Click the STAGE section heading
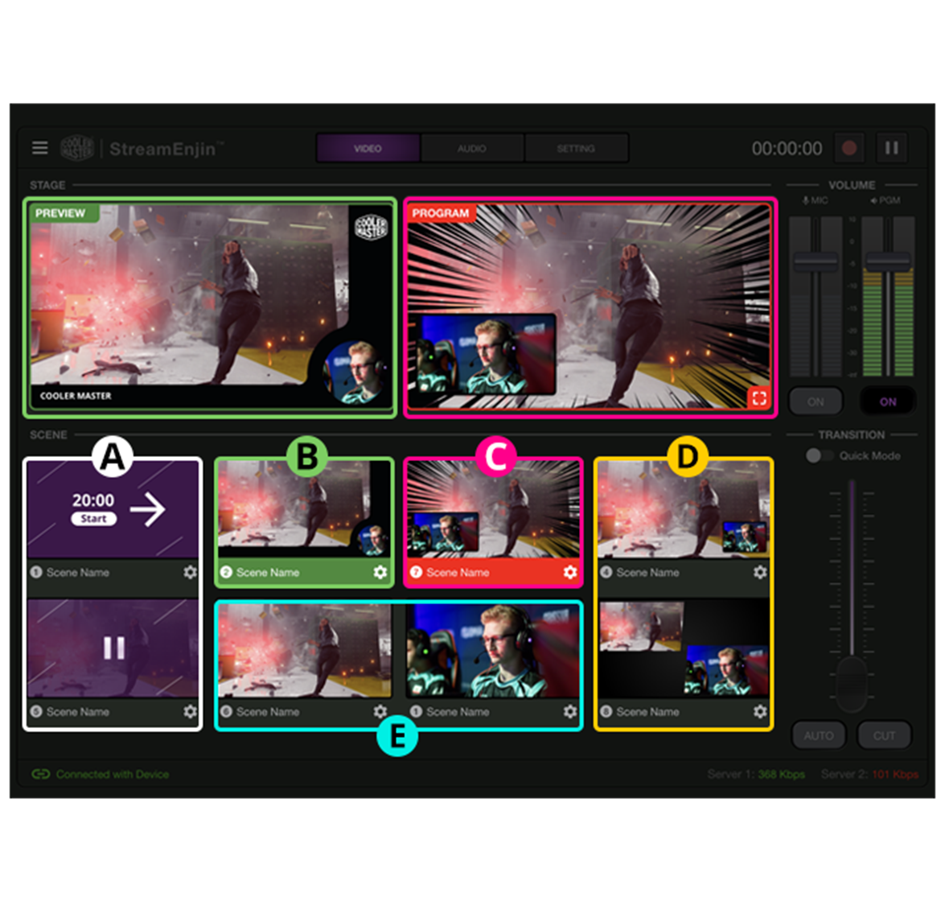Screen dimensions: 945x901 [47, 185]
